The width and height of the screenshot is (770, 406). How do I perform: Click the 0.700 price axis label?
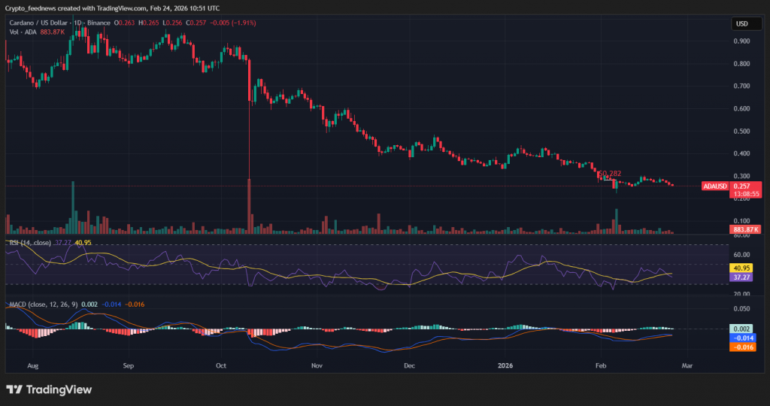[x=741, y=86]
